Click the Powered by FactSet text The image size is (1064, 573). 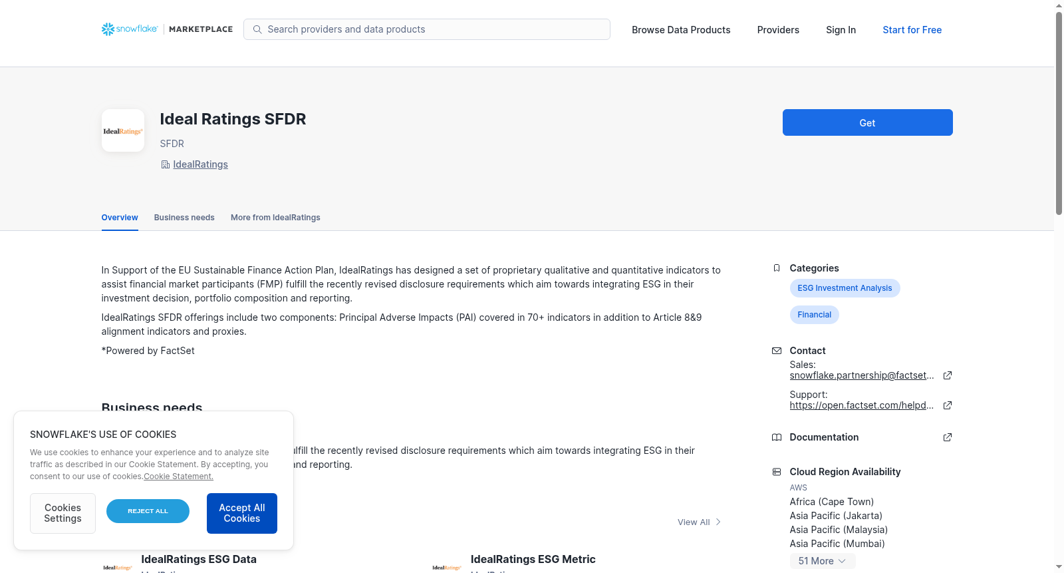pos(148,351)
